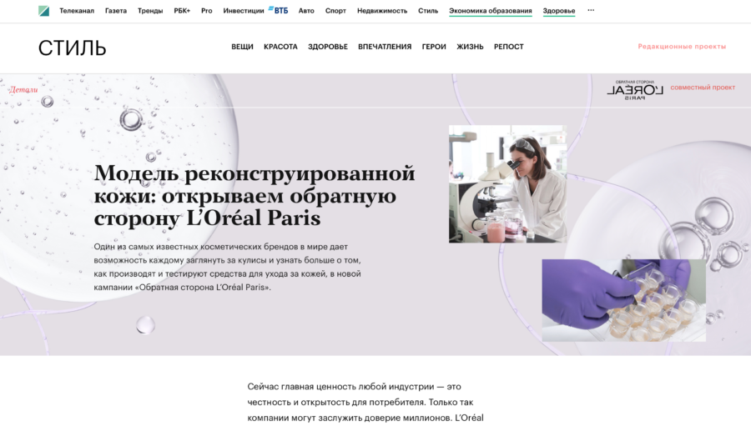Image resolution: width=751 pixels, height=426 pixels.
Task: Open Экономика образования link
Action: click(x=490, y=11)
